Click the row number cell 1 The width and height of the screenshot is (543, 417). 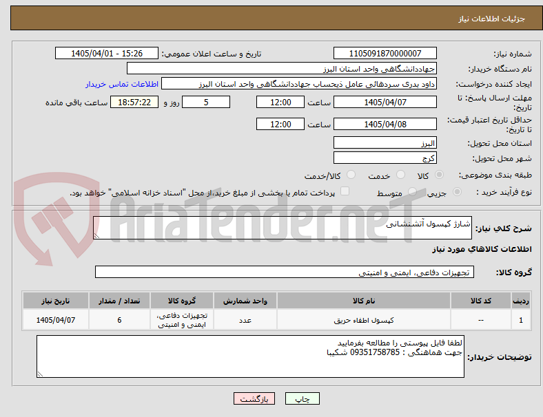[520, 320]
